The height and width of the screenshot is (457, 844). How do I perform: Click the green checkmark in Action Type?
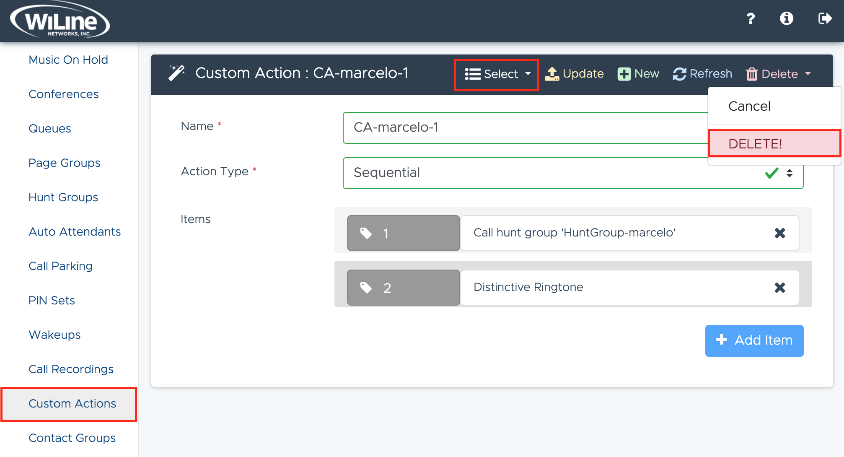[772, 173]
